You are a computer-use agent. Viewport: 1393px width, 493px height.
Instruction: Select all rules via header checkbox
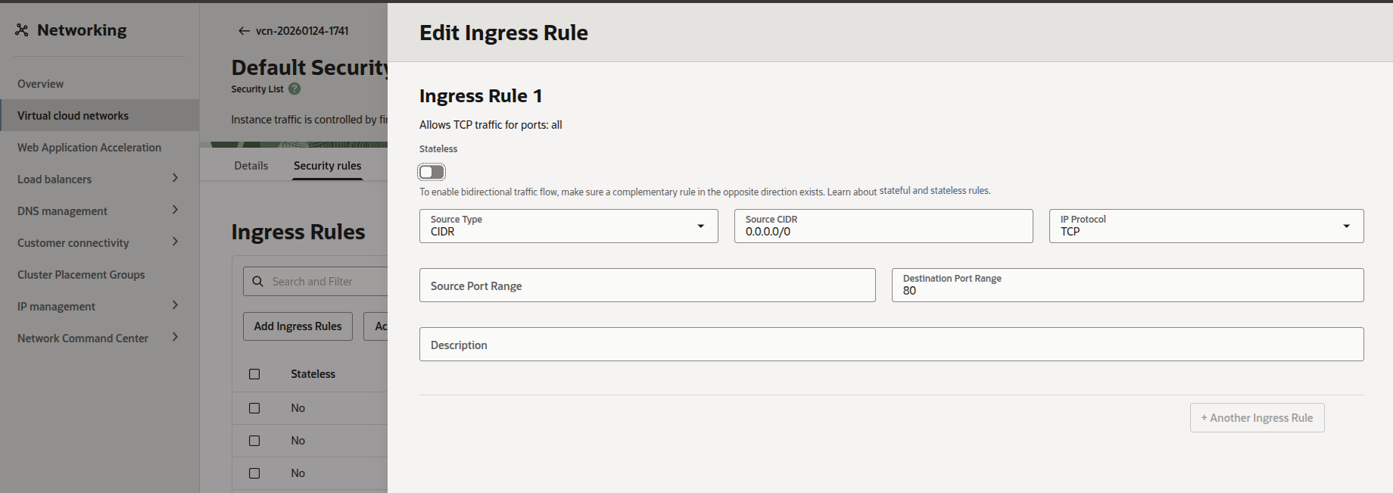point(254,374)
